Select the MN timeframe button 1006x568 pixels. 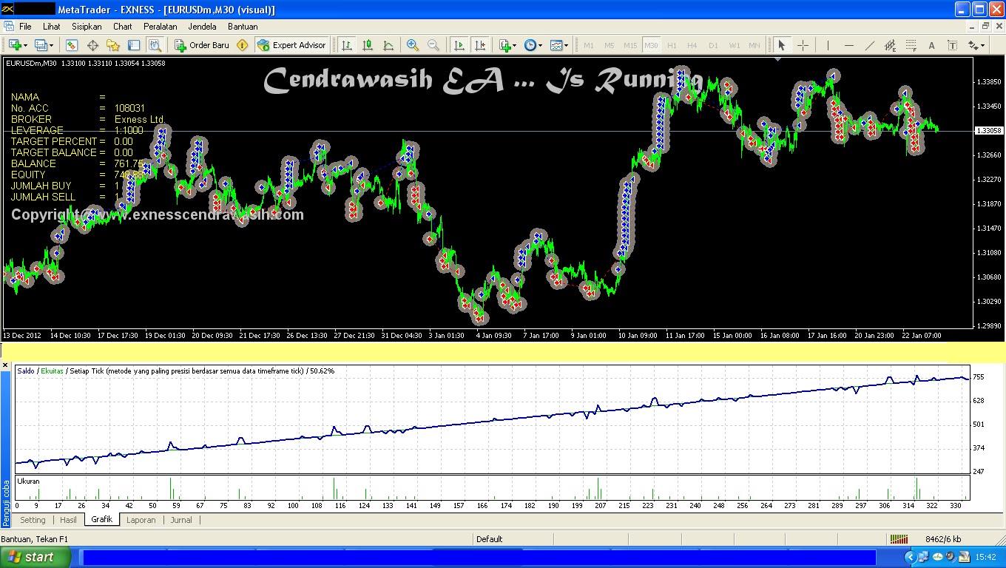point(754,45)
